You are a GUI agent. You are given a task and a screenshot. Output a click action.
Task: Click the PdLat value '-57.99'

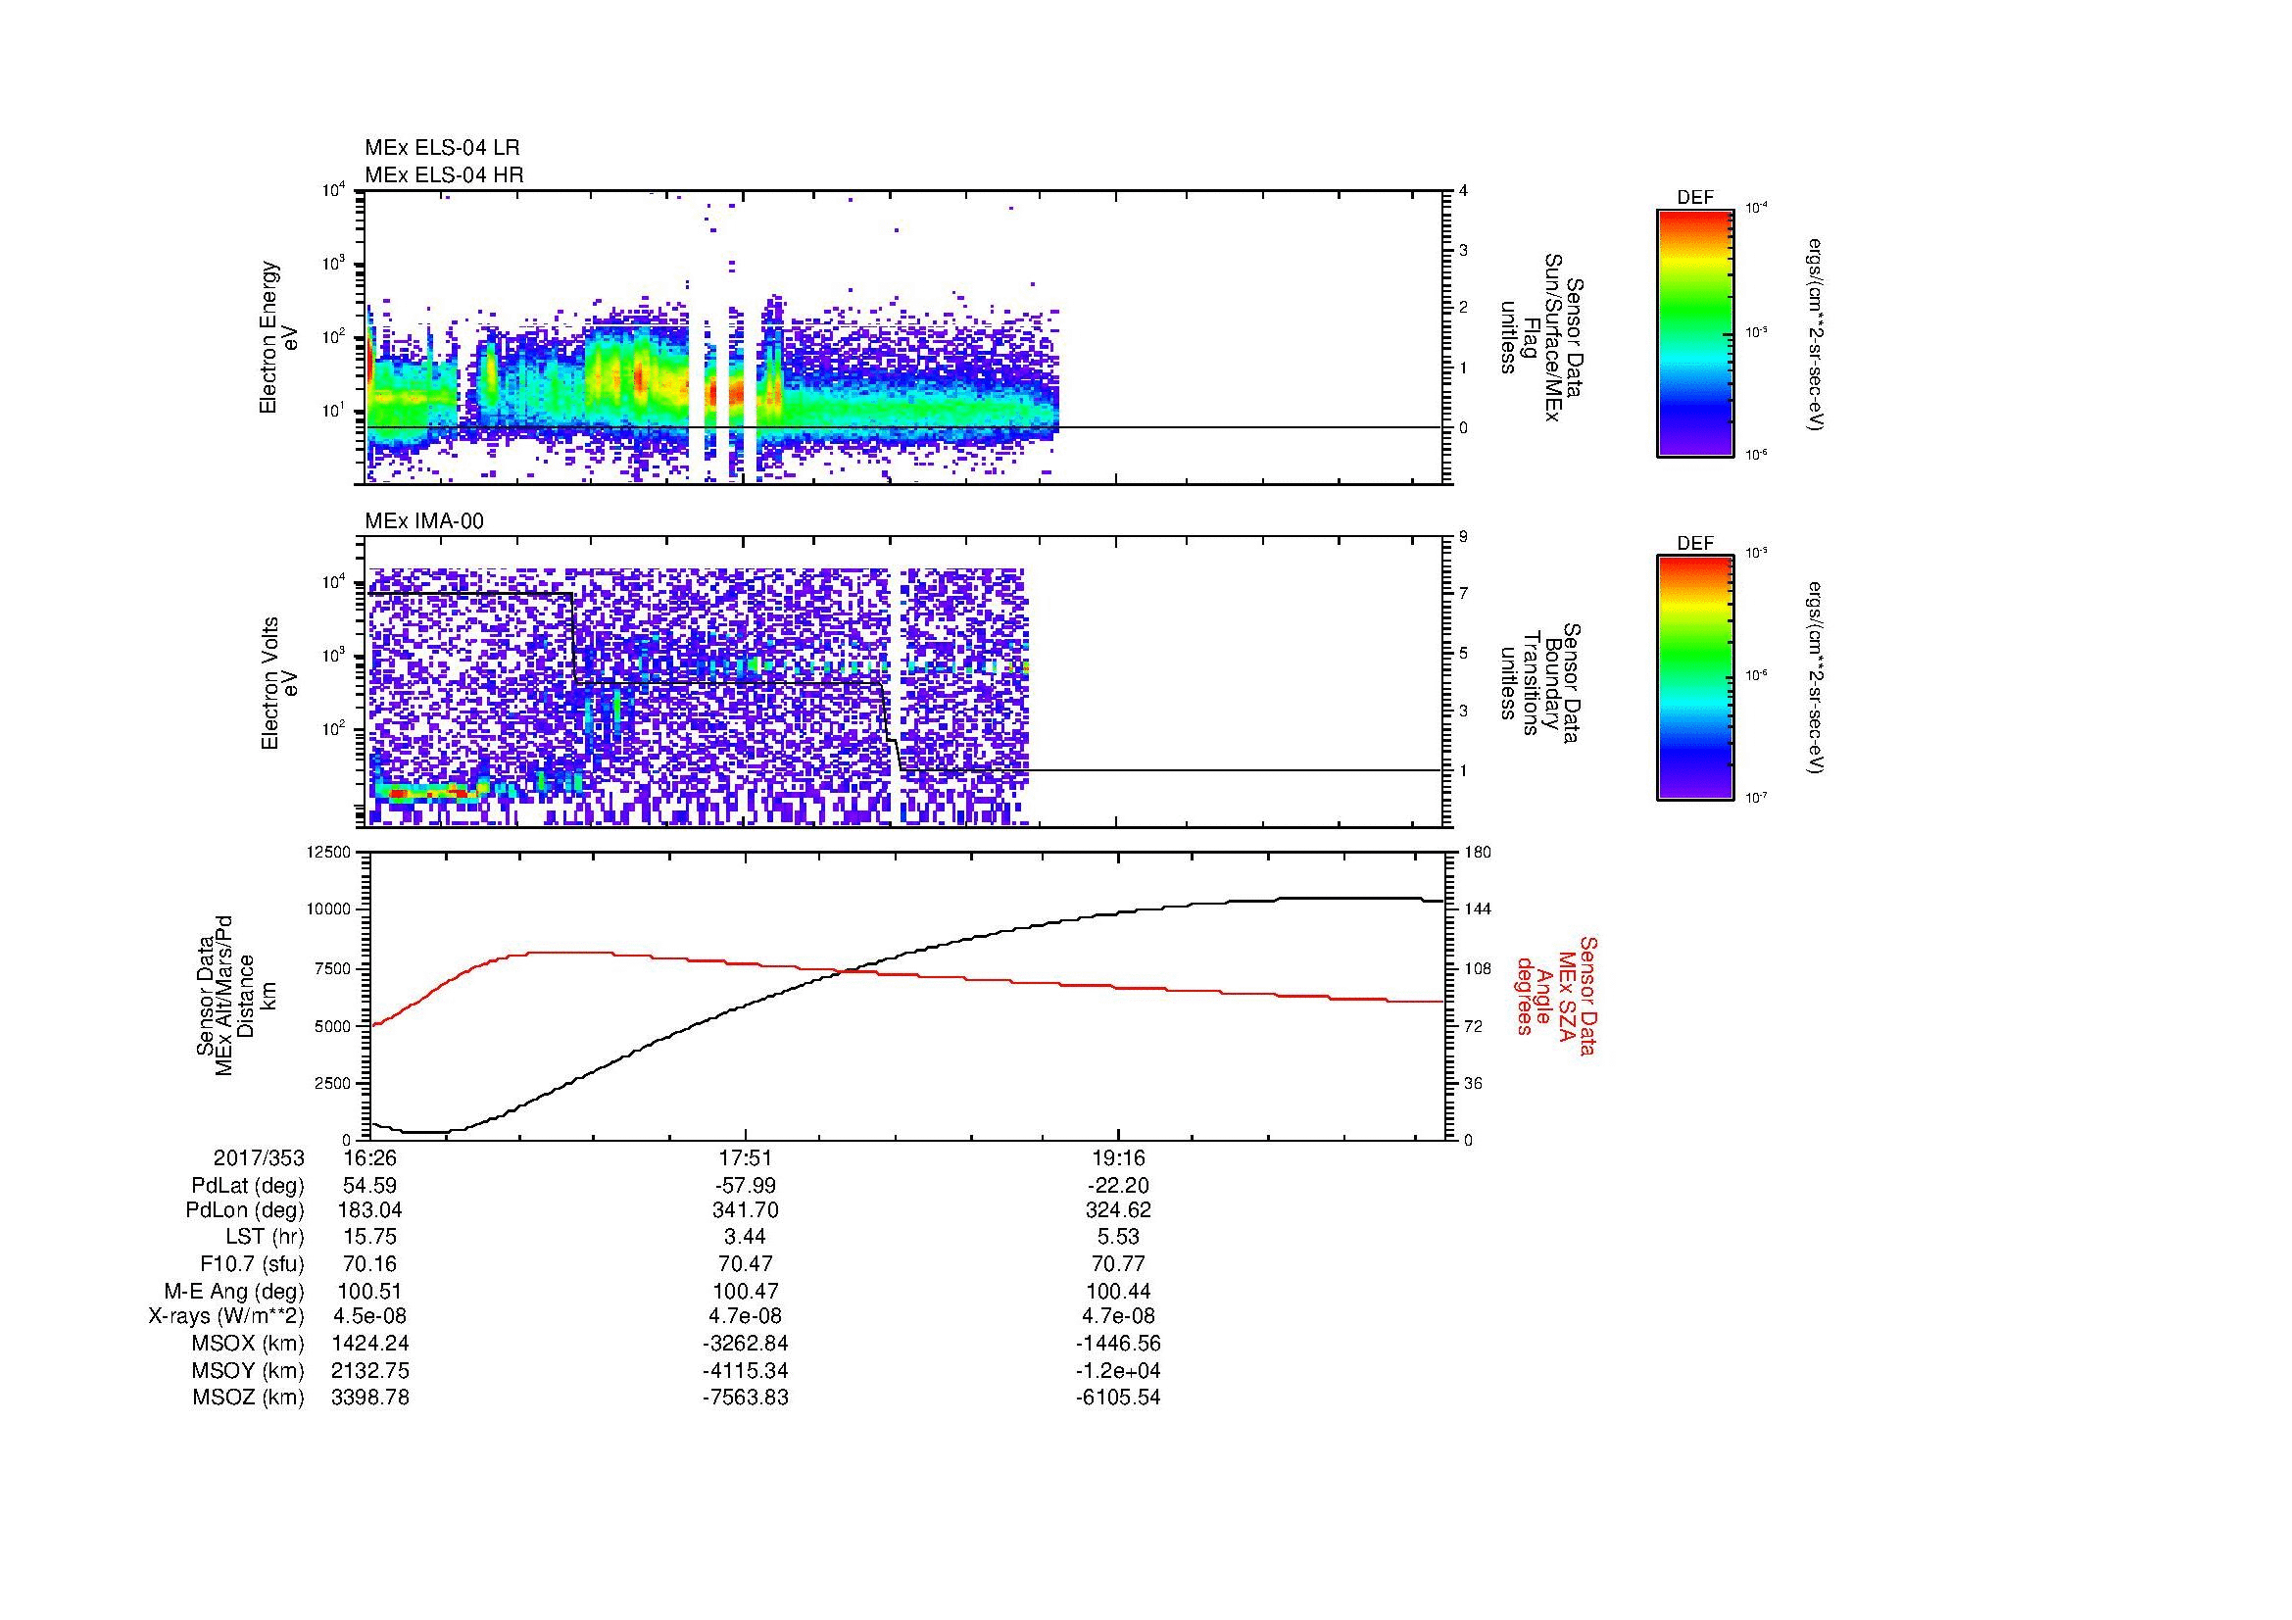pyautogui.click(x=746, y=1186)
